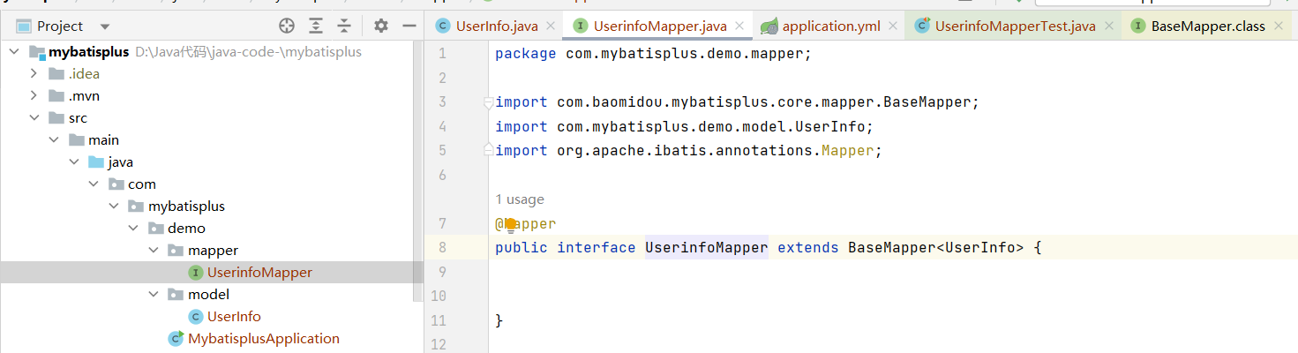The height and width of the screenshot is (353, 1298).
Task: Expand the .mvn folder
Action: 34,96
